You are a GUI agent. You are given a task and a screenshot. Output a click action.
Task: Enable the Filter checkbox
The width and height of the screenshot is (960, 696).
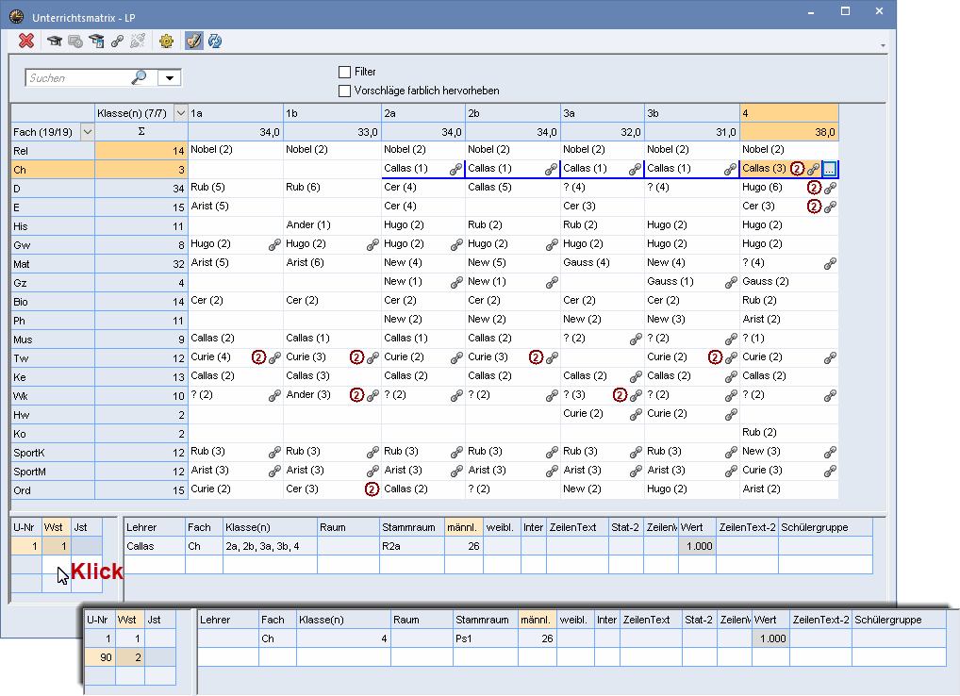(x=345, y=72)
